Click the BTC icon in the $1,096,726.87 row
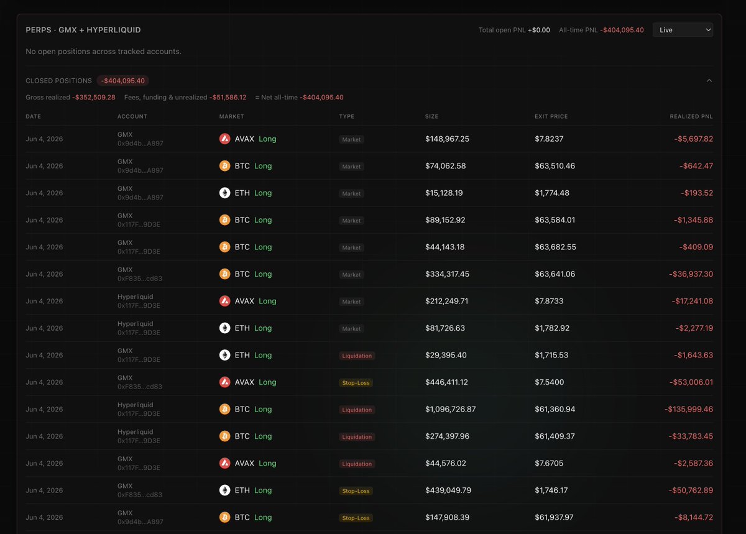This screenshot has width=746, height=534. tap(224, 410)
